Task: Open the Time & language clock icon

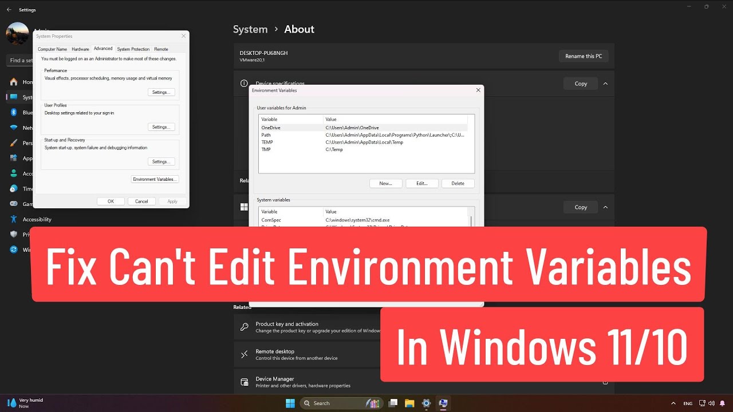Action: click(x=14, y=189)
